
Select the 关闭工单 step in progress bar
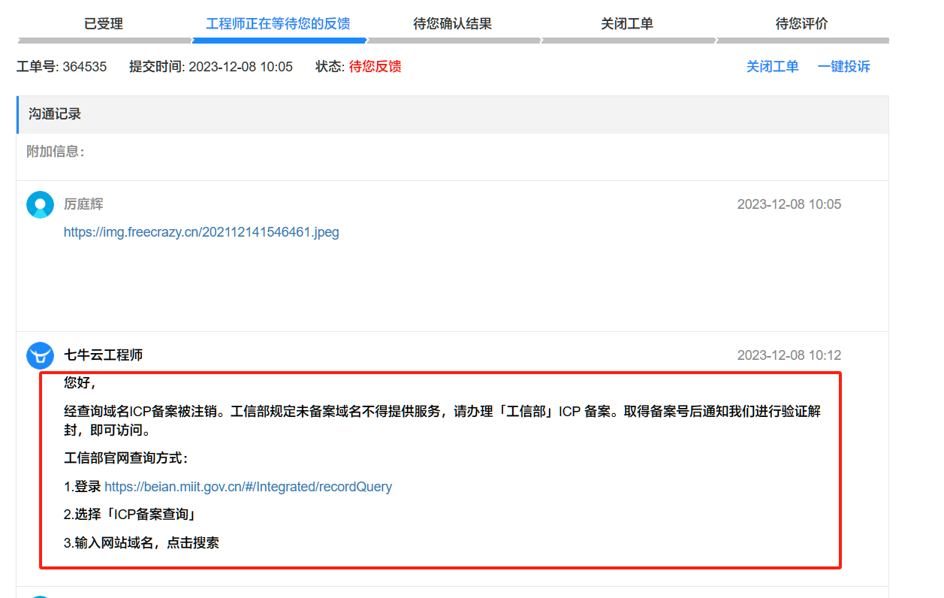[627, 24]
